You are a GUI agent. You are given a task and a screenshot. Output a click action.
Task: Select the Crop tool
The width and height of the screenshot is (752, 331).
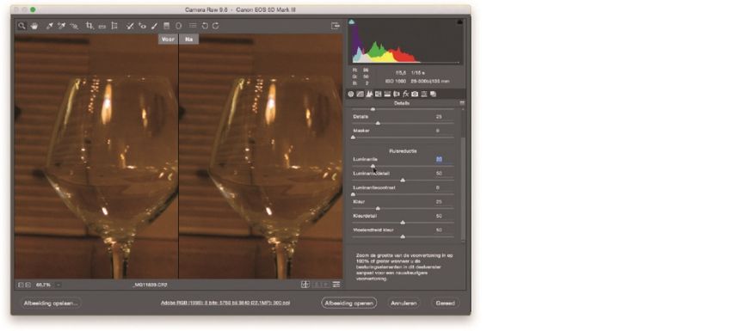coord(89,26)
